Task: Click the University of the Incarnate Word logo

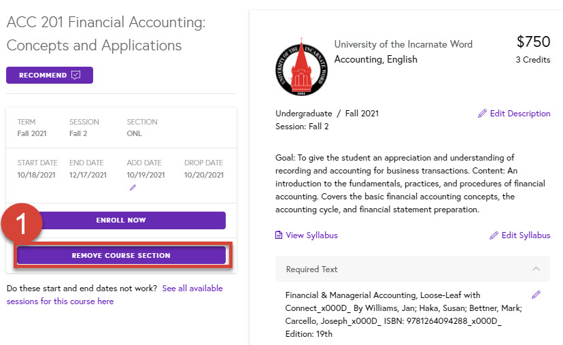Action: (x=301, y=67)
